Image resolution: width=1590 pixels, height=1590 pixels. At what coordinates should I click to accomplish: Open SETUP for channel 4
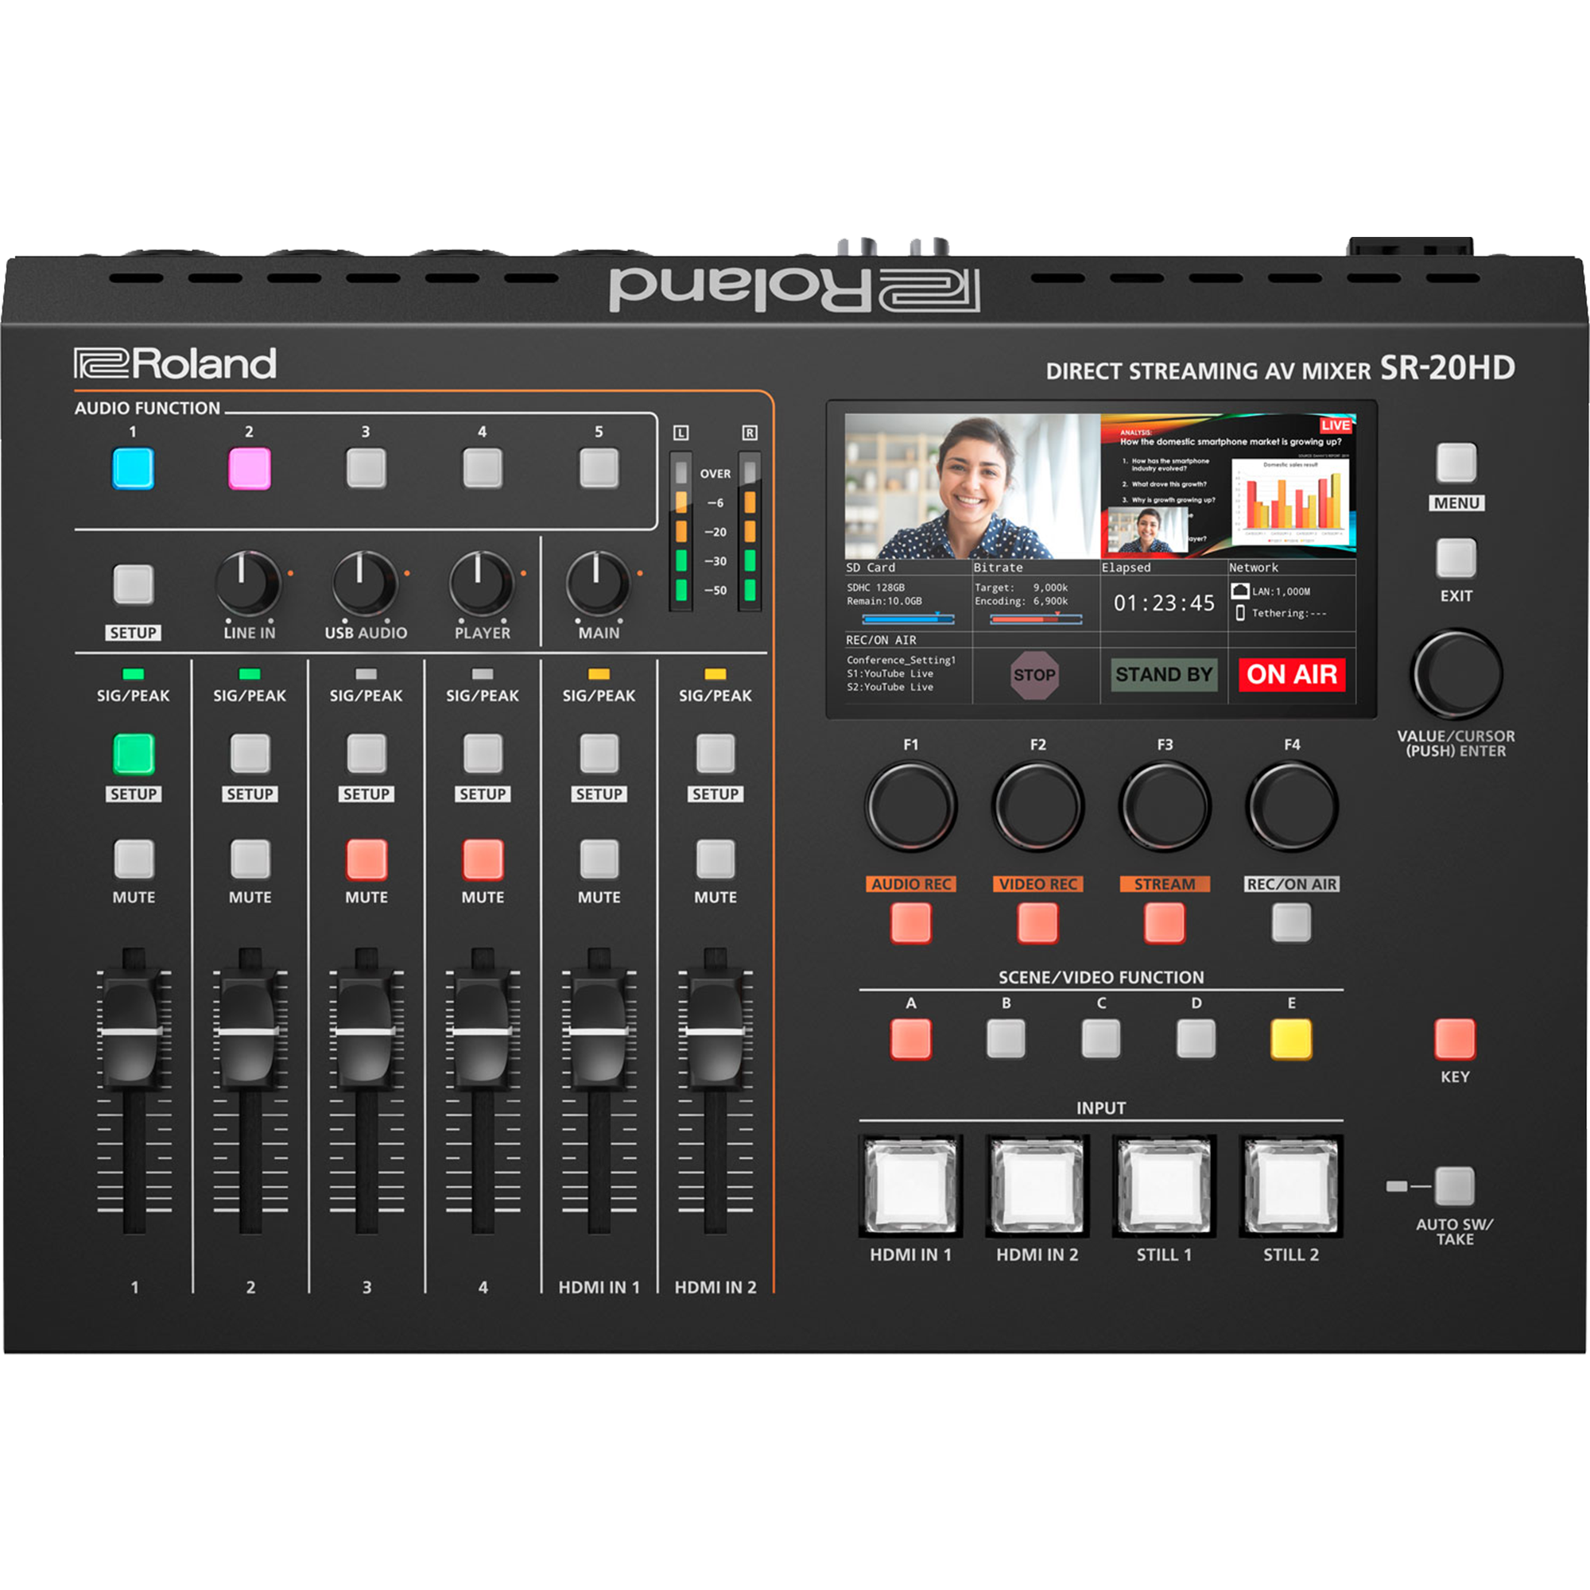coord(483,754)
